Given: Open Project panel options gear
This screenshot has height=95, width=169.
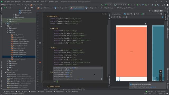Looking at the screenshot, I should coord(32,8).
